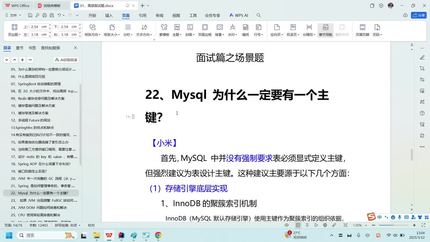This screenshot has width=430, height=242.
Task: Open Chrome from the Windows taskbar
Action: pos(158,235)
